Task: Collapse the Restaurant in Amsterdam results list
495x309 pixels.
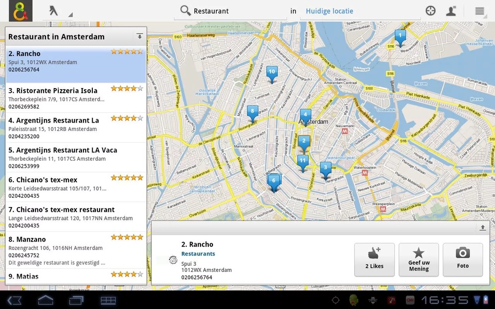Action: click(140, 37)
